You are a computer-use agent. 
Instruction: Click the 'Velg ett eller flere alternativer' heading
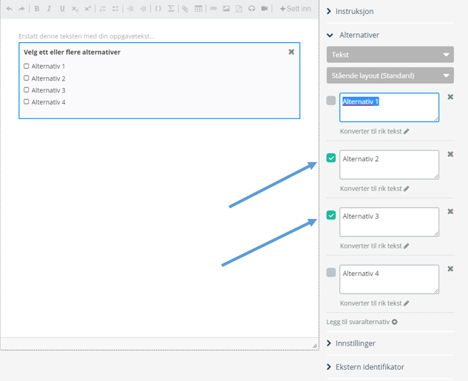[x=72, y=52]
